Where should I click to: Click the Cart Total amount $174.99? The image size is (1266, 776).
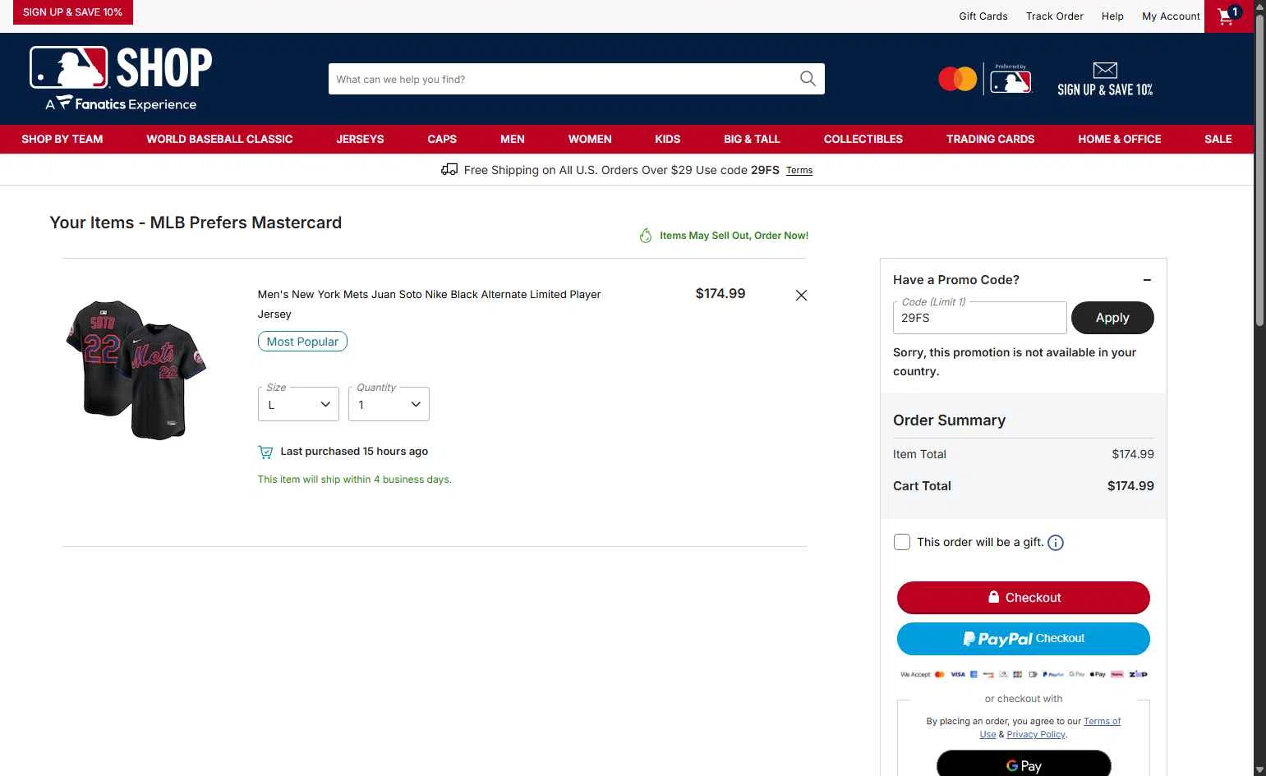(x=1130, y=486)
